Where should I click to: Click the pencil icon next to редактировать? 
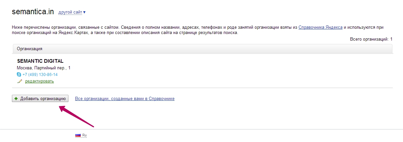click(20, 81)
